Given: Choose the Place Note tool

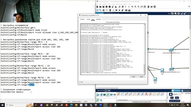Looking at the screenshot, I should pyautogui.click(x=110, y=10).
